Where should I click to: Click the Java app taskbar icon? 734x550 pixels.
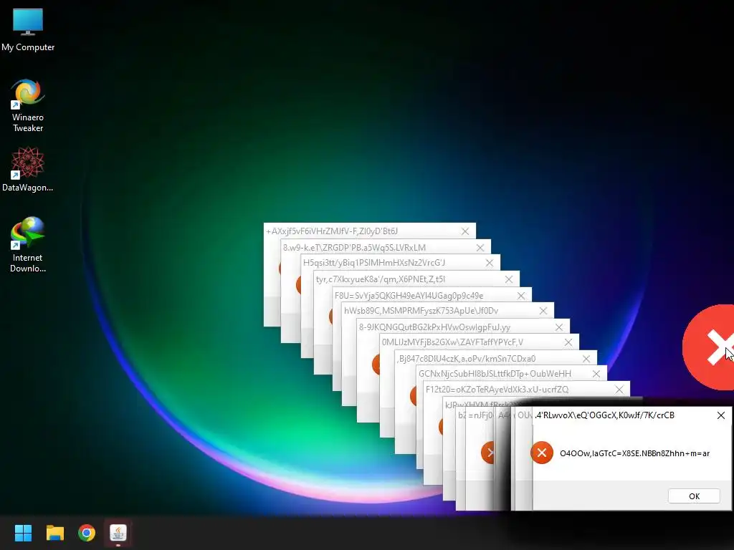coord(118,533)
